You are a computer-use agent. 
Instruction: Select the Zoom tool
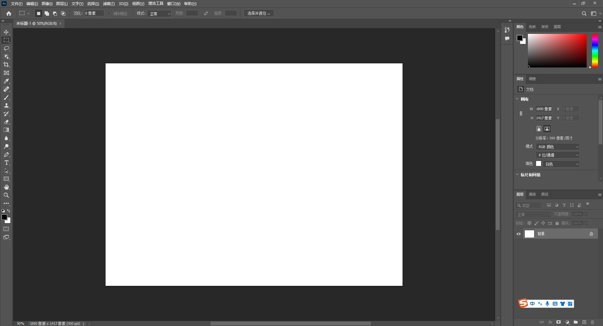click(x=6, y=195)
